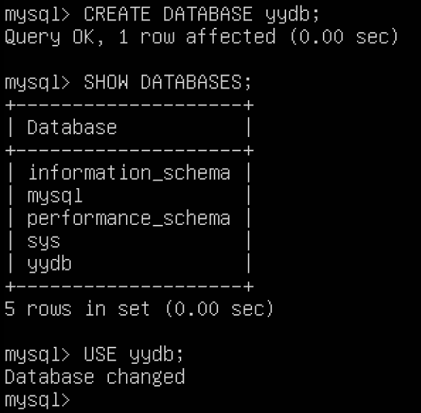
Task: Click yydb; in the USE command
Action: (x=157, y=354)
